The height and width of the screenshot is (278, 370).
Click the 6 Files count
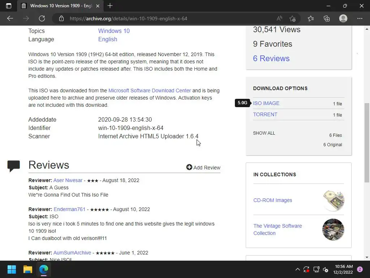click(336, 135)
